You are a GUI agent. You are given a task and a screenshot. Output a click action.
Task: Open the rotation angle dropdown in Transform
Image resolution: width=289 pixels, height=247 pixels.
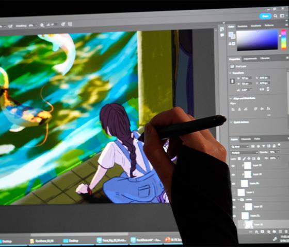(x=250, y=90)
